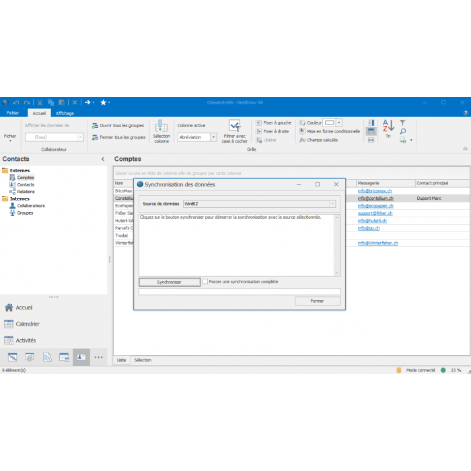Click the contact card icon in bottom bar

[81, 357]
